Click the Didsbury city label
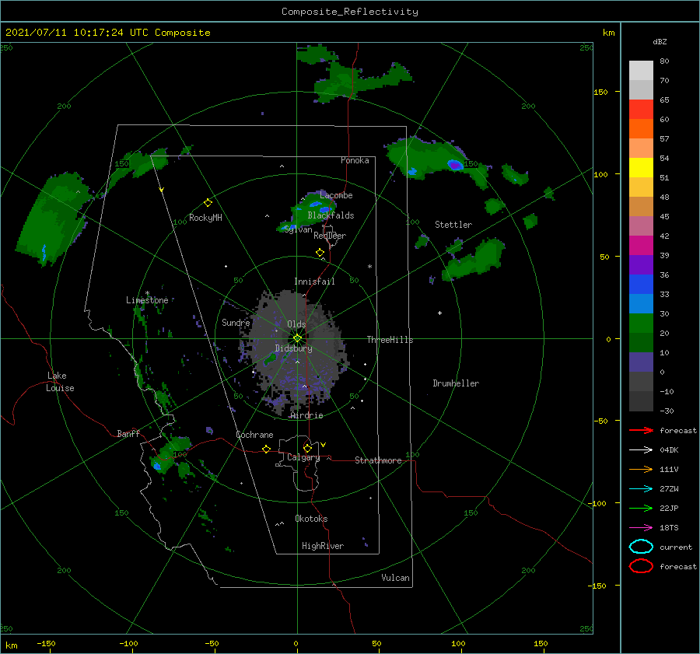Screen dimensions: 700x654 [293, 348]
